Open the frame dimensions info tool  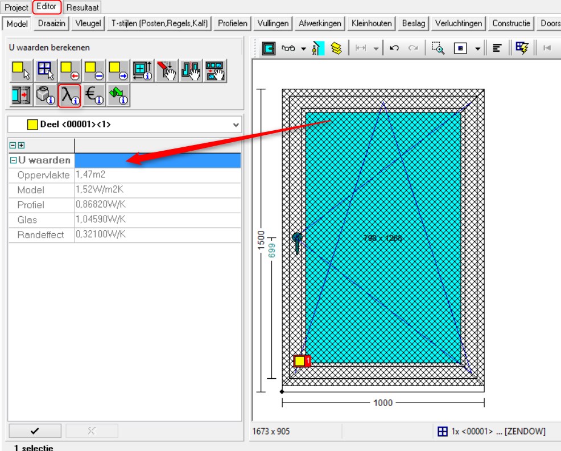[142, 71]
